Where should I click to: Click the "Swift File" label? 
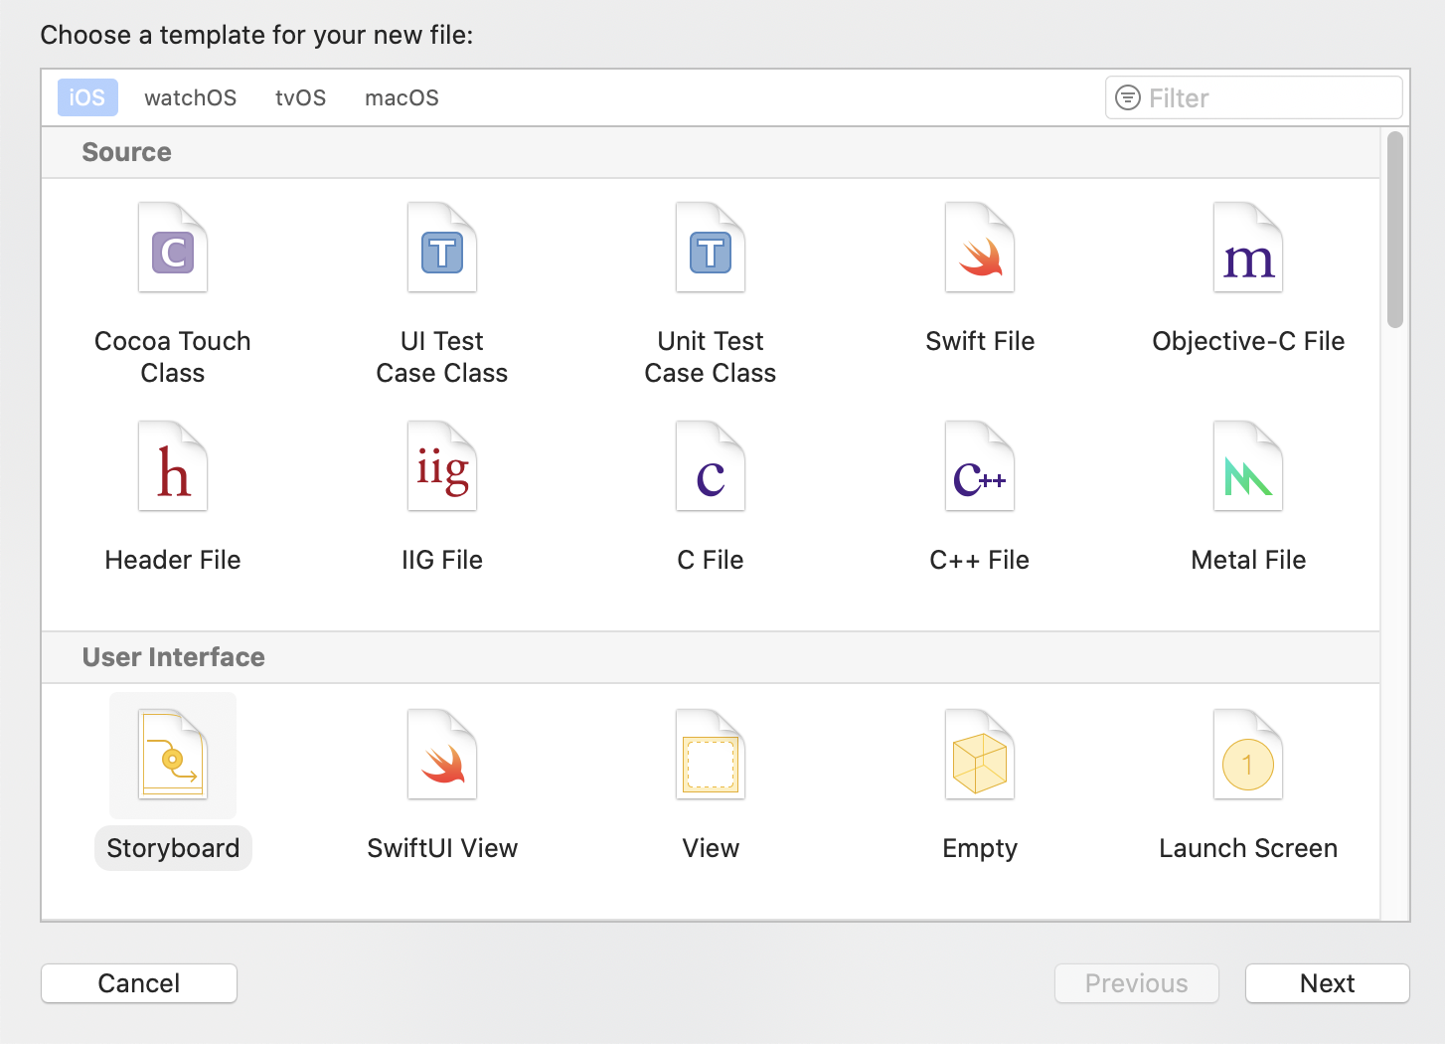[980, 341]
